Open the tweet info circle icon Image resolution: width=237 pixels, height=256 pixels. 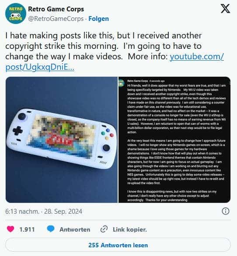pos(226,211)
